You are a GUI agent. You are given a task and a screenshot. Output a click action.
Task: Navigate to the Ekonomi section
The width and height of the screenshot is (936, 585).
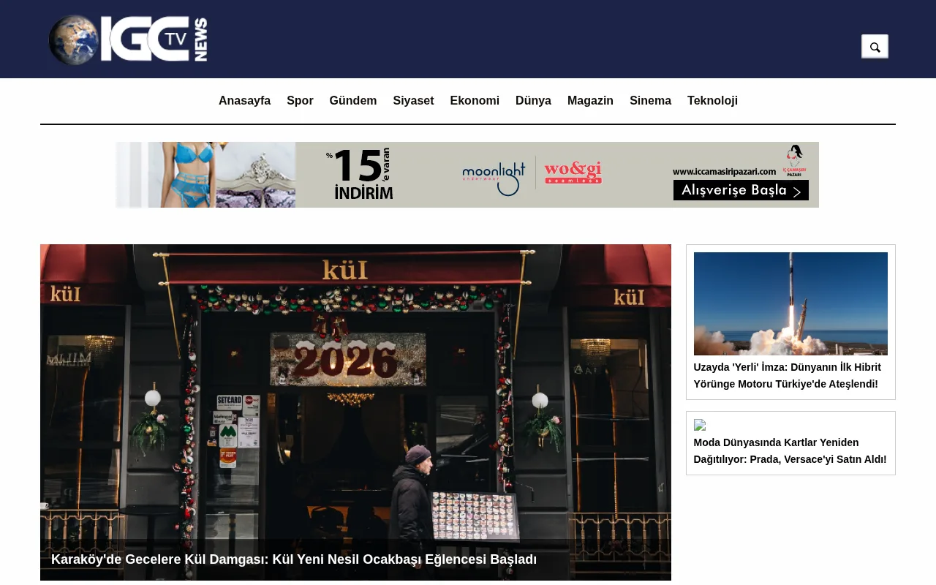[x=475, y=101]
